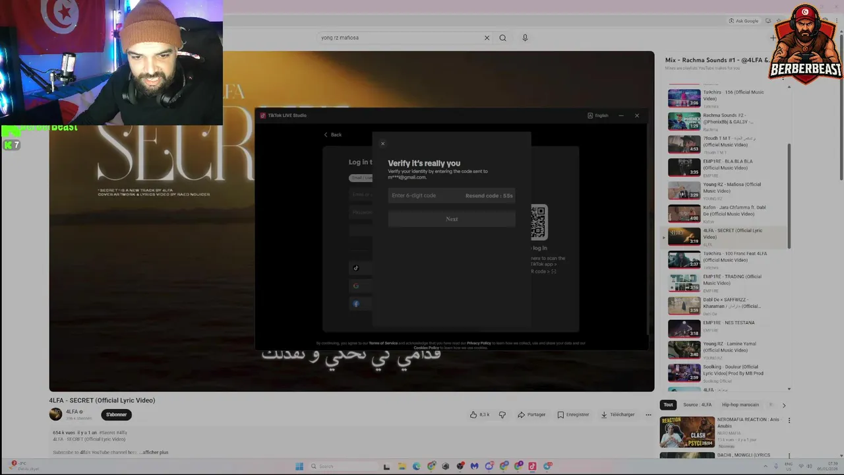Click the YouTube search magnifier button
The height and width of the screenshot is (475, 844).
pyautogui.click(x=502, y=38)
